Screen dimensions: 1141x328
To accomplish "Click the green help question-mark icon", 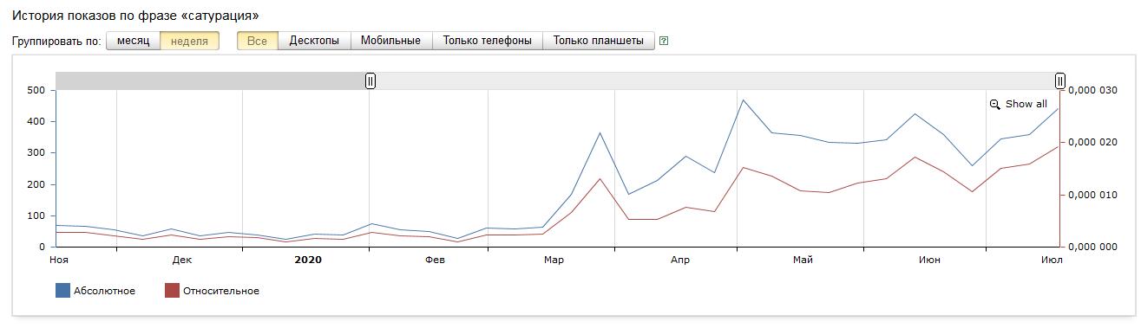I will click(664, 41).
